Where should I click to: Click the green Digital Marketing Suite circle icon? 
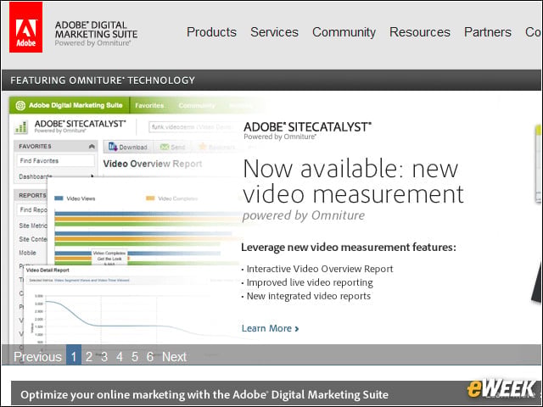pos(20,105)
